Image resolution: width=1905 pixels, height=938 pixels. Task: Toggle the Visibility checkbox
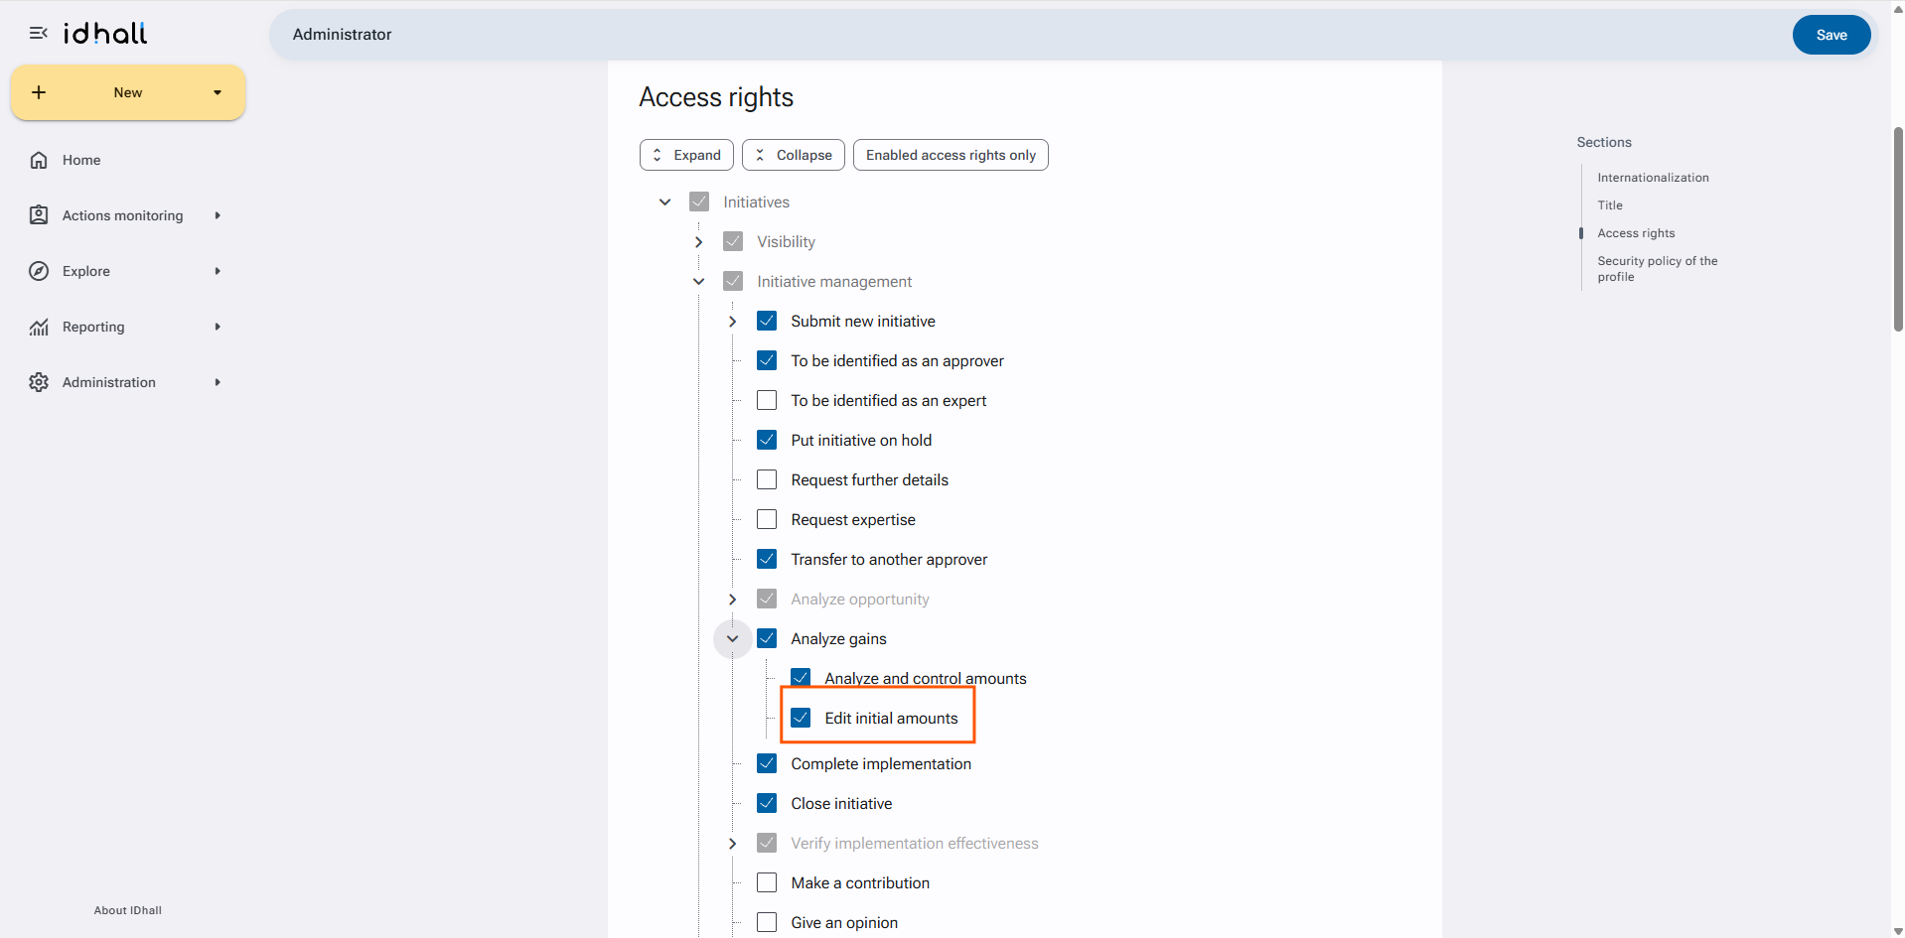point(733,241)
